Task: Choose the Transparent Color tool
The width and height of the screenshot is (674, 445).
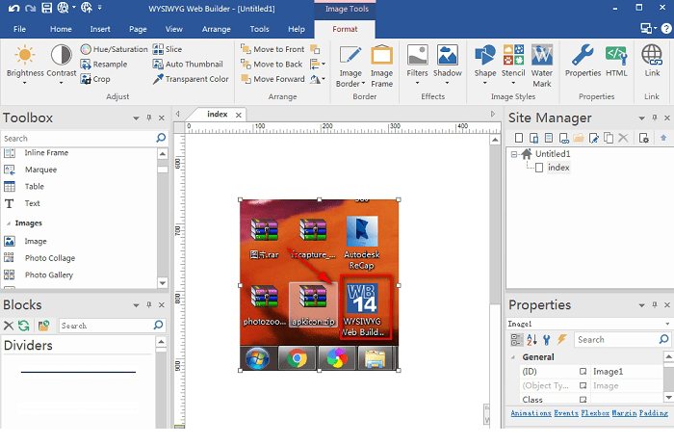Action: point(191,79)
